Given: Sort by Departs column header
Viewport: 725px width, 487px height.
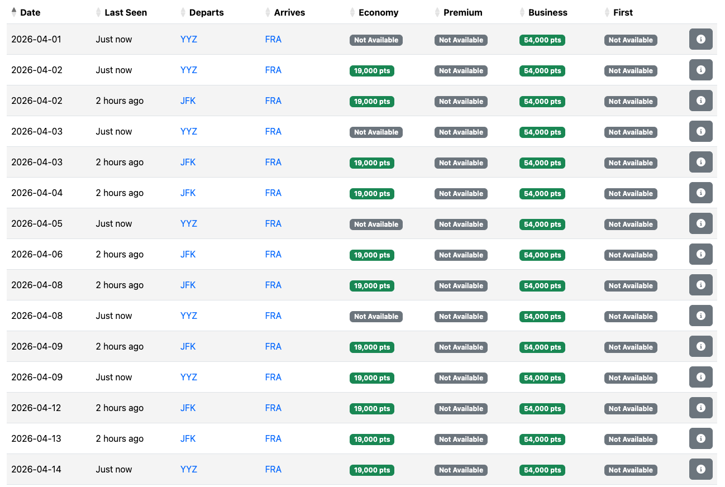Looking at the screenshot, I should pos(206,12).
